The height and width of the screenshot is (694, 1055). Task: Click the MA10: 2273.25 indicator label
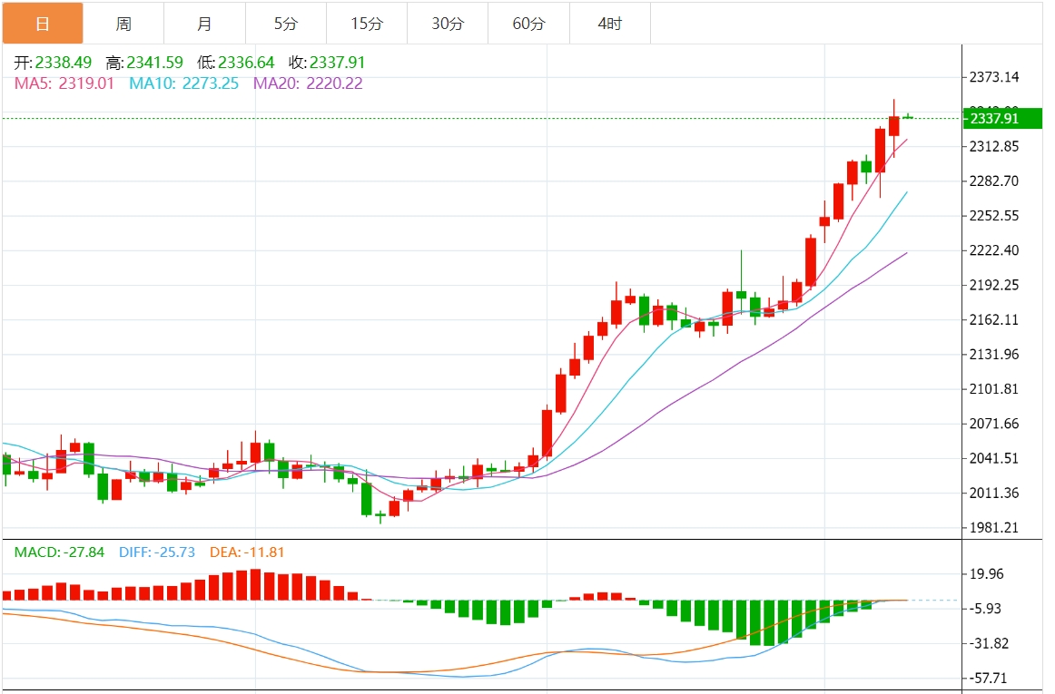[183, 83]
